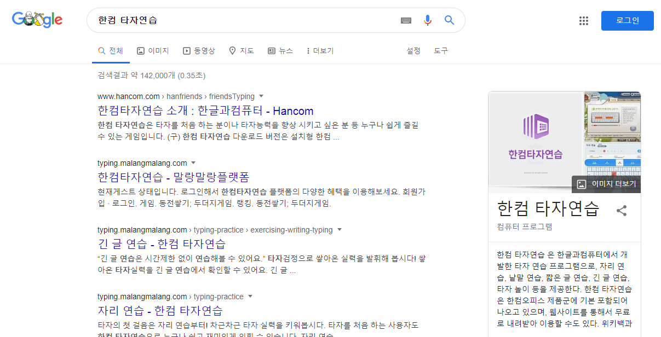Click the 검색결과 약 142,000개 stats text

click(x=152, y=75)
